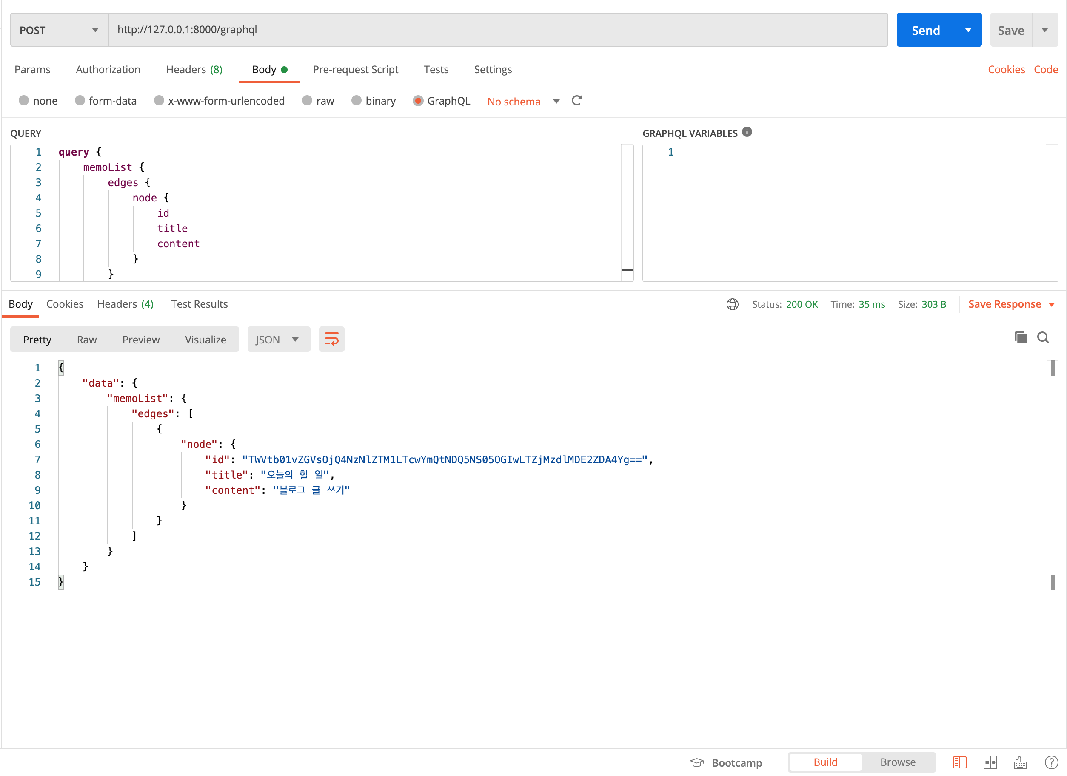Copy response to clipboard
This screenshot has width=1067, height=776.
pyautogui.click(x=1021, y=337)
